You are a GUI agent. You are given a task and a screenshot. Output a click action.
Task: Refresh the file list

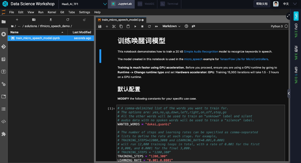(67, 20)
